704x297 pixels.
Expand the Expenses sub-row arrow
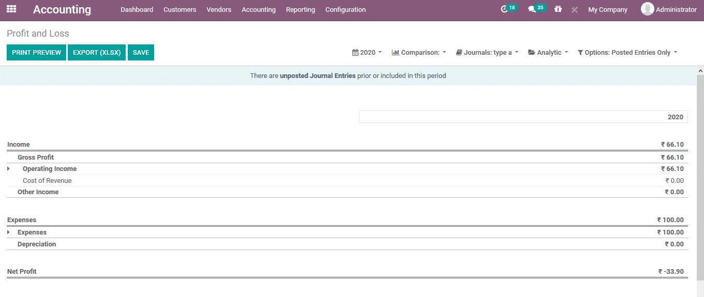click(8, 232)
